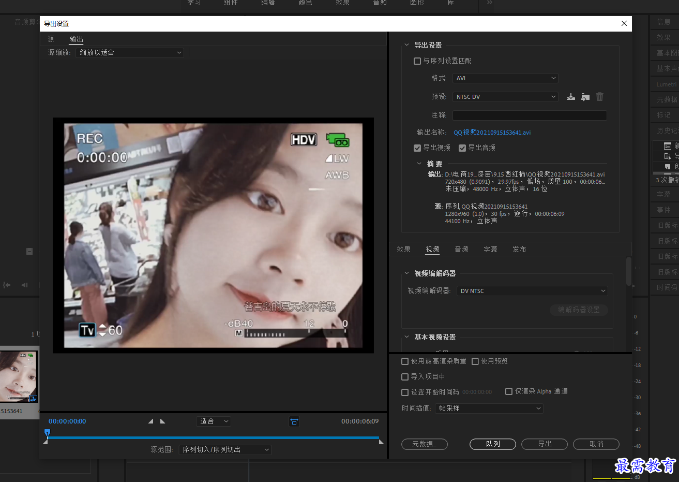Switch to the 源 tab
The height and width of the screenshot is (482, 679).
click(51, 39)
